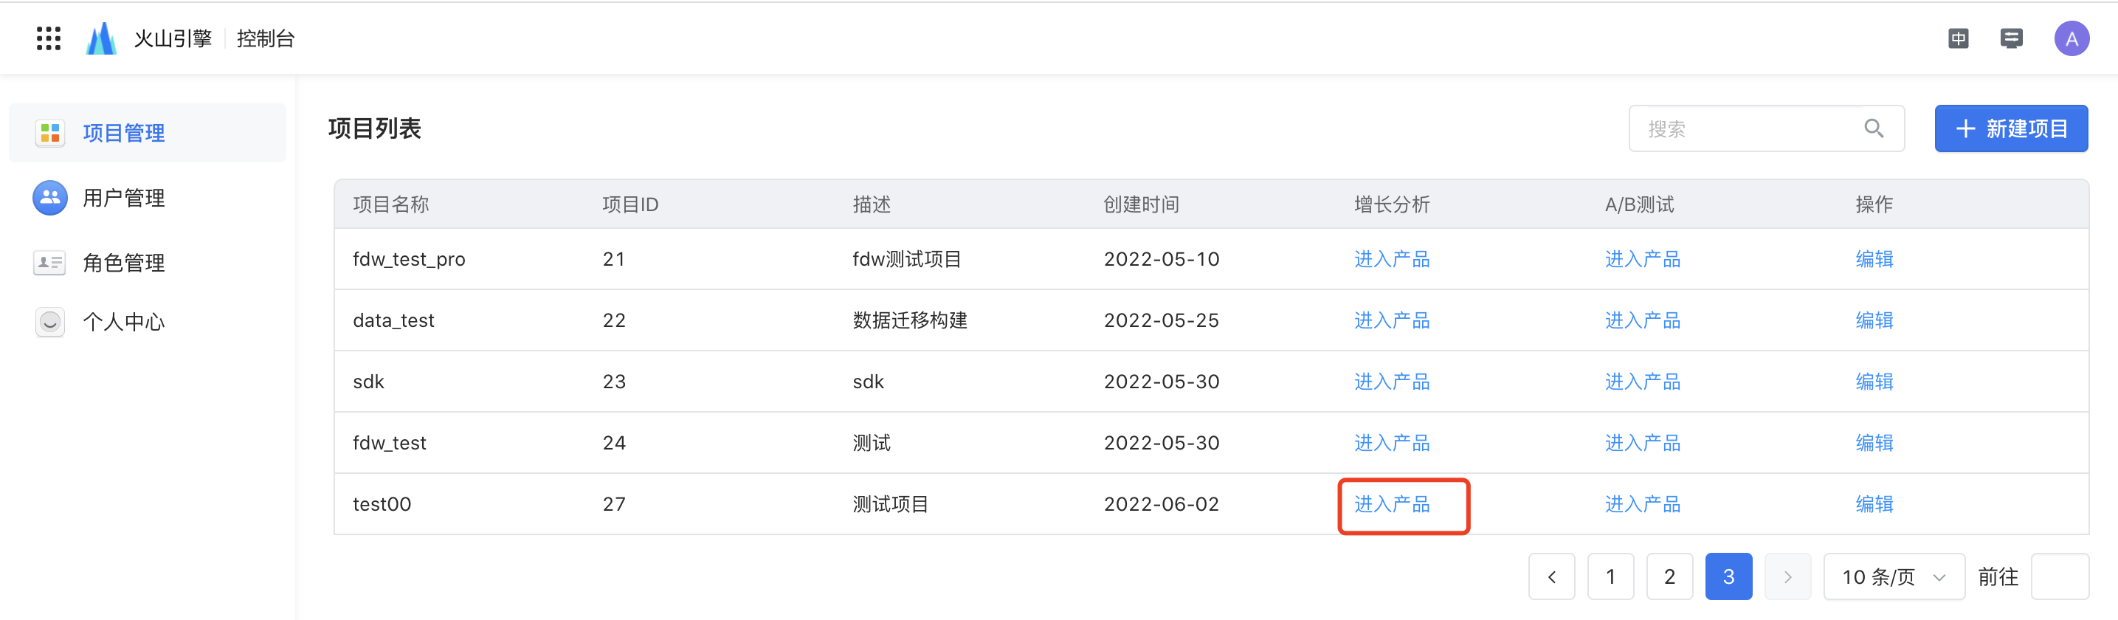
Task: Switch language with the 中 icon
Action: 1959,38
